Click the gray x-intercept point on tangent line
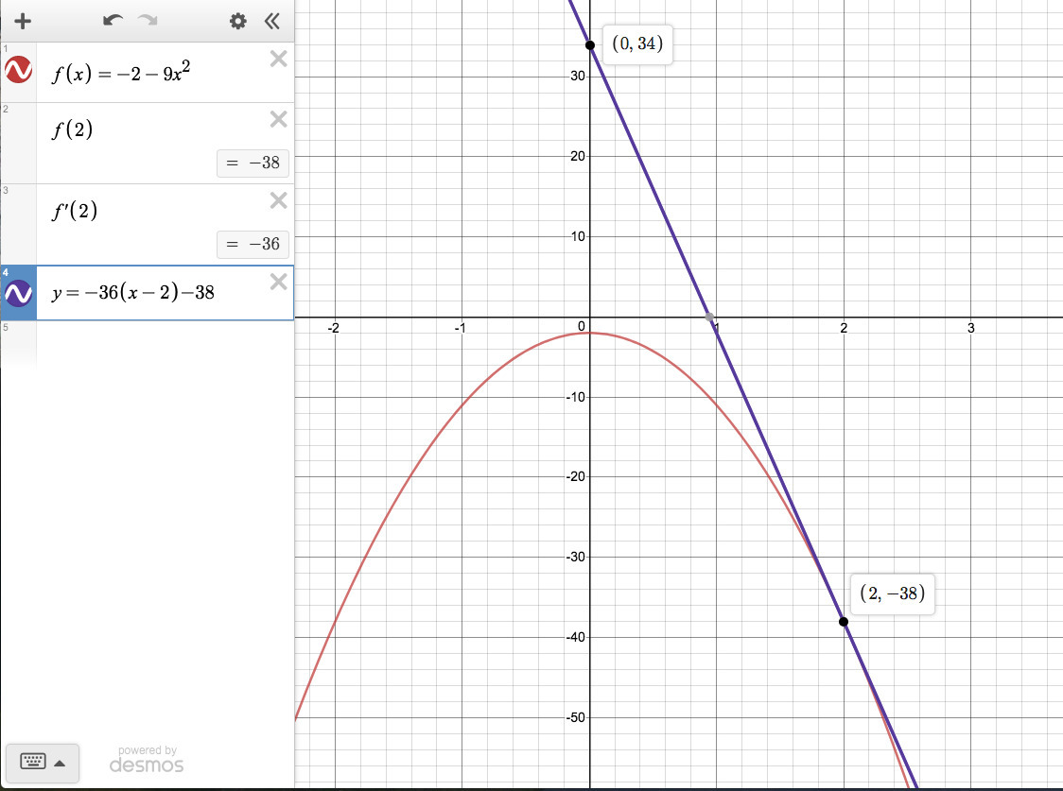The image size is (1063, 791). coord(709,317)
